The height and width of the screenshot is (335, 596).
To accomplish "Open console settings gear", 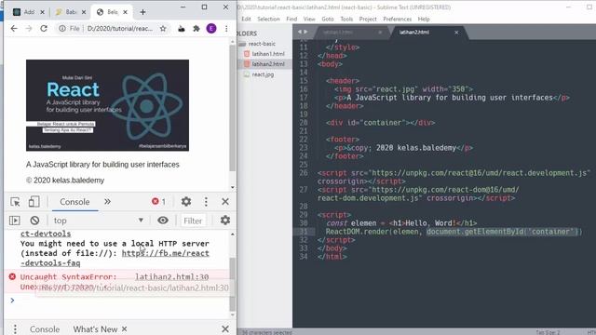I will (x=225, y=221).
